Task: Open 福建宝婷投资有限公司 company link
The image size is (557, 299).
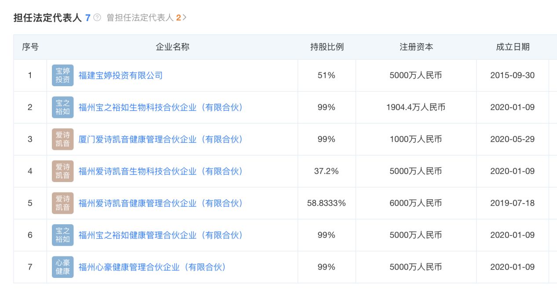Action: pos(121,75)
